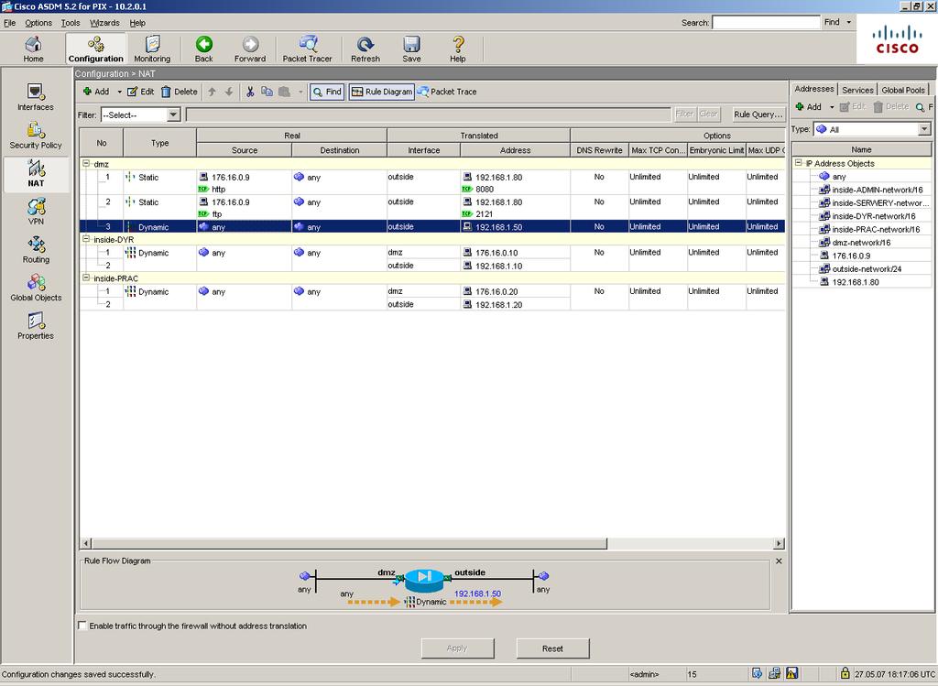Open the Global Objects section
This screenshot has width=938, height=686.
tap(36, 289)
